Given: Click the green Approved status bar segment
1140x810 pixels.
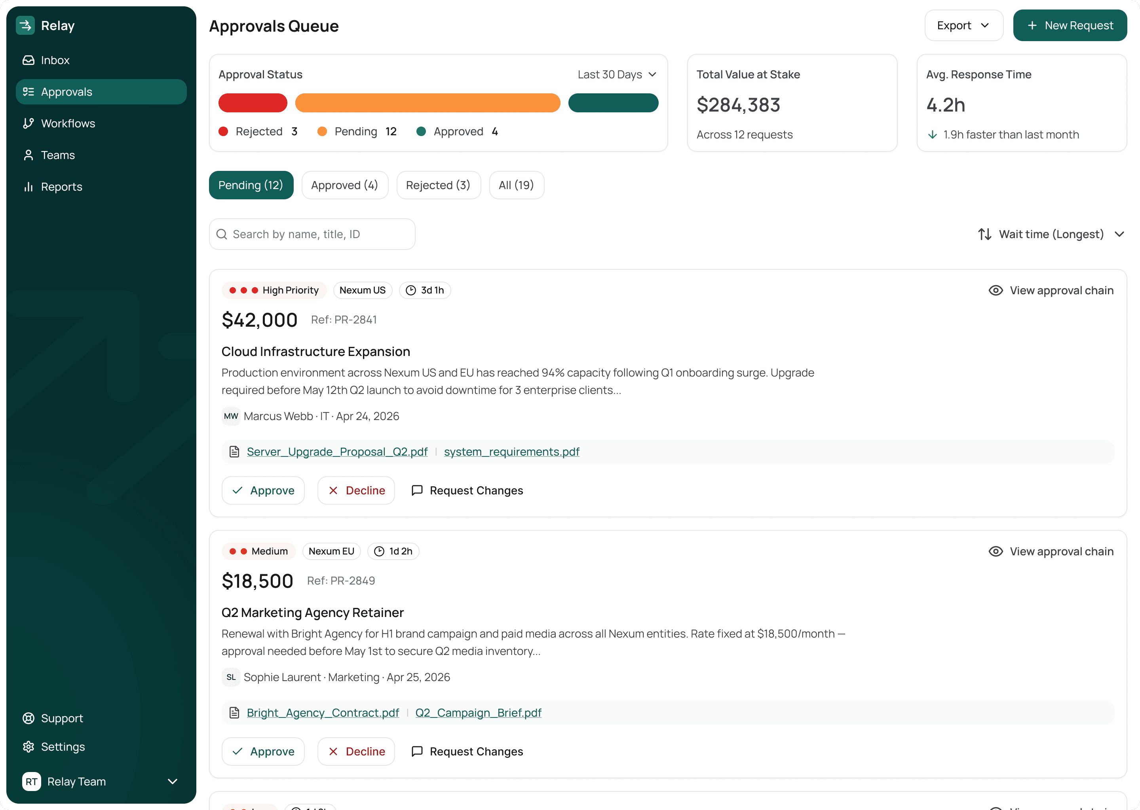Looking at the screenshot, I should coord(613,103).
